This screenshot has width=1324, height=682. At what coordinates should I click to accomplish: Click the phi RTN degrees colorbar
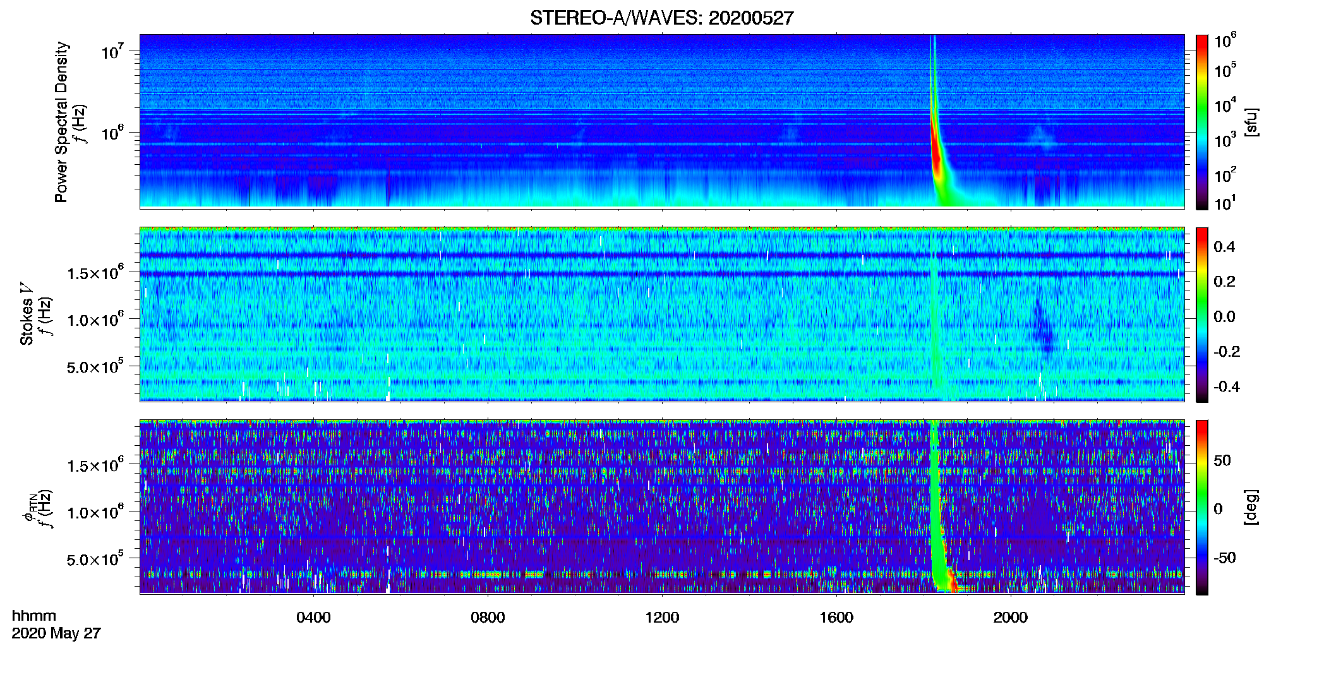pyautogui.click(x=1202, y=507)
